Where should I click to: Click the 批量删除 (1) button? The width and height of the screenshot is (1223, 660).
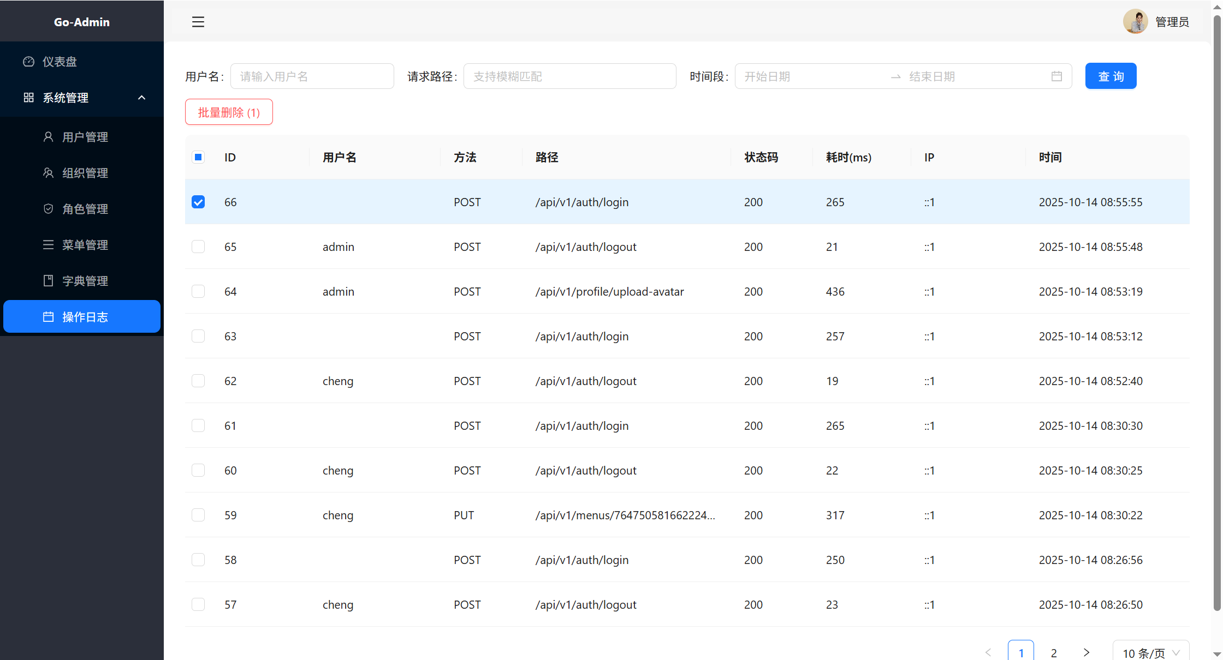pyautogui.click(x=229, y=112)
